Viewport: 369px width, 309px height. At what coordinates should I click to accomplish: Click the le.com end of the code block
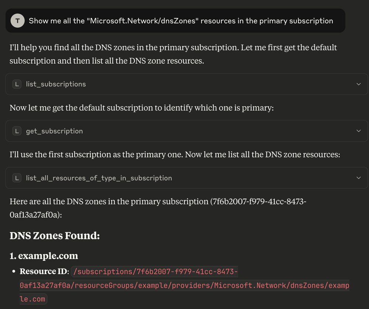pyautogui.click(x=32, y=299)
